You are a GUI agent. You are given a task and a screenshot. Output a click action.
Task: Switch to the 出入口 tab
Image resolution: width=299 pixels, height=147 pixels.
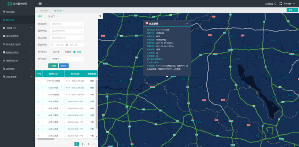tap(51, 16)
